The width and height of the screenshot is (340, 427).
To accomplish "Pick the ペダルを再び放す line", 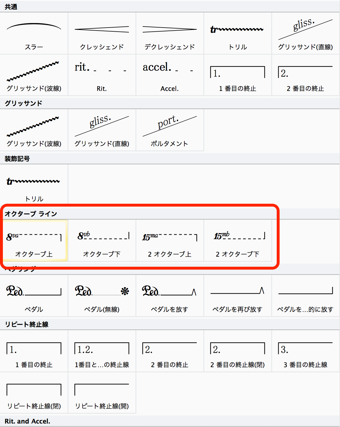I will pyautogui.click(x=238, y=296).
